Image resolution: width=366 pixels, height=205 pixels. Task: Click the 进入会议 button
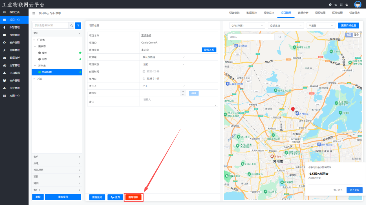click(x=354, y=190)
